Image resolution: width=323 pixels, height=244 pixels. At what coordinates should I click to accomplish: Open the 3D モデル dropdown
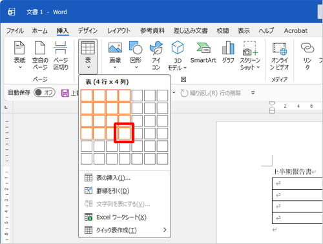[x=178, y=56]
